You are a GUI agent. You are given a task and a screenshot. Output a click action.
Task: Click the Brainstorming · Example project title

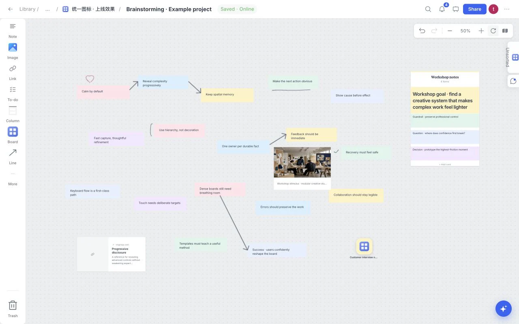(169, 9)
